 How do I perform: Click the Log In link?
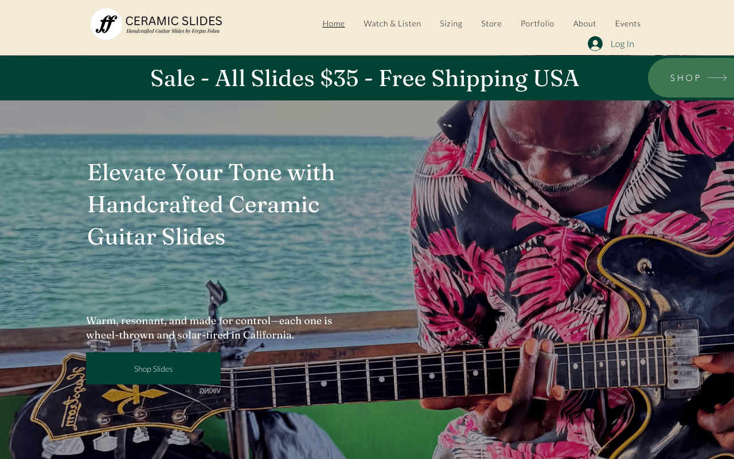pos(622,44)
